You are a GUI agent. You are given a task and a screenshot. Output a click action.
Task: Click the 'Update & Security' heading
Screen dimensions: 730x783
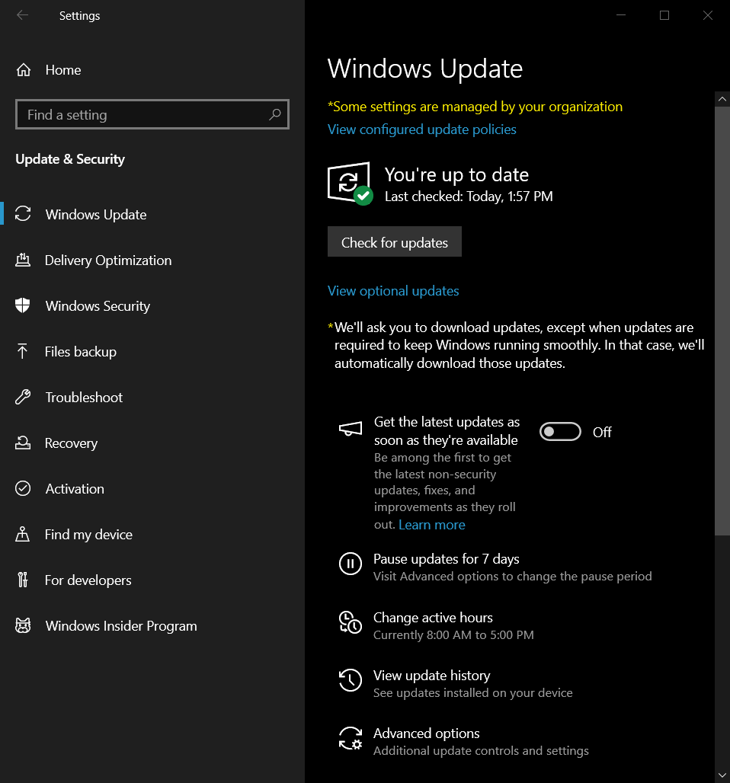(x=70, y=158)
